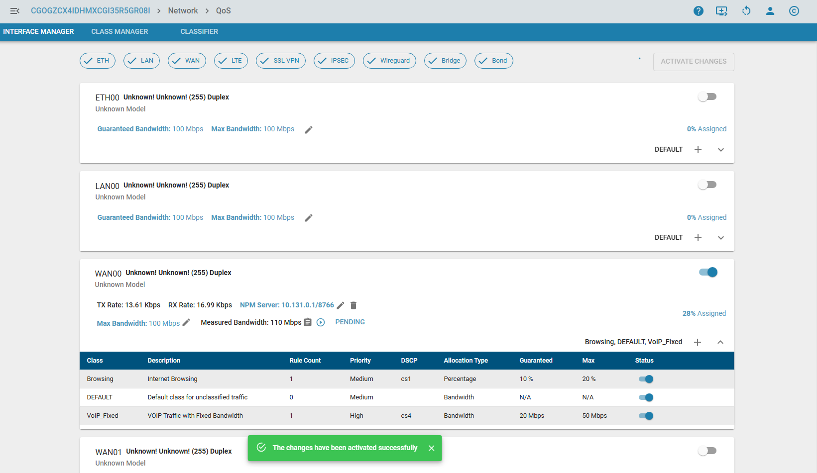Start bandwidth measurement play icon
This screenshot has height=473, width=817.
click(x=321, y=322)
